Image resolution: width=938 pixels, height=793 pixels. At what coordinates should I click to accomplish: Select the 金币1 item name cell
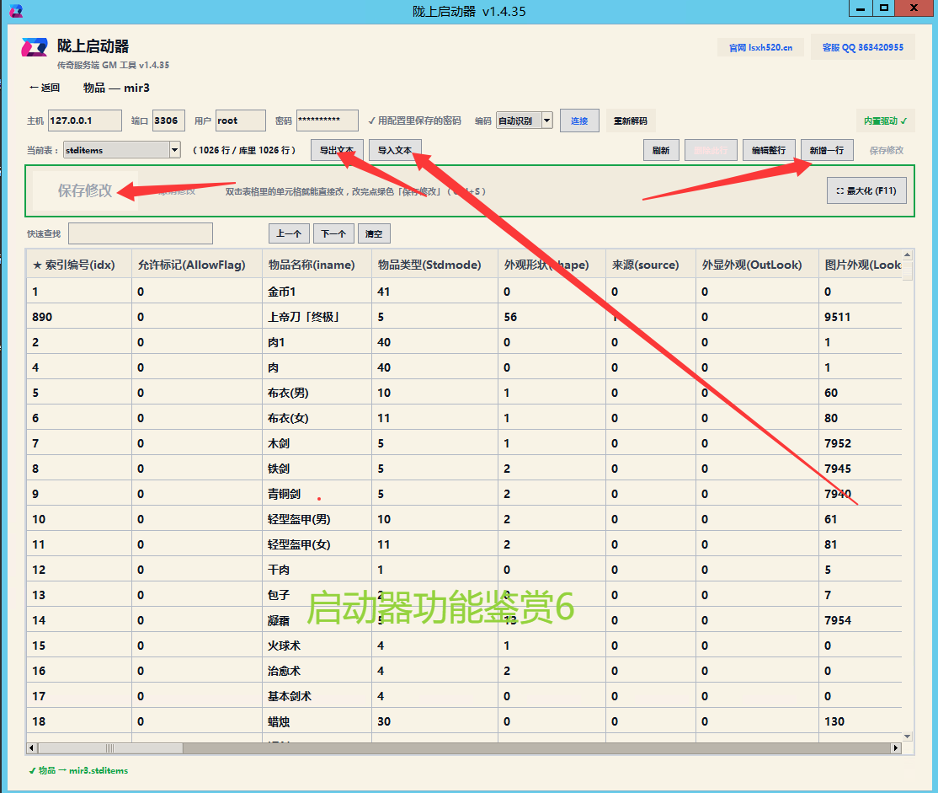point(317,292)
